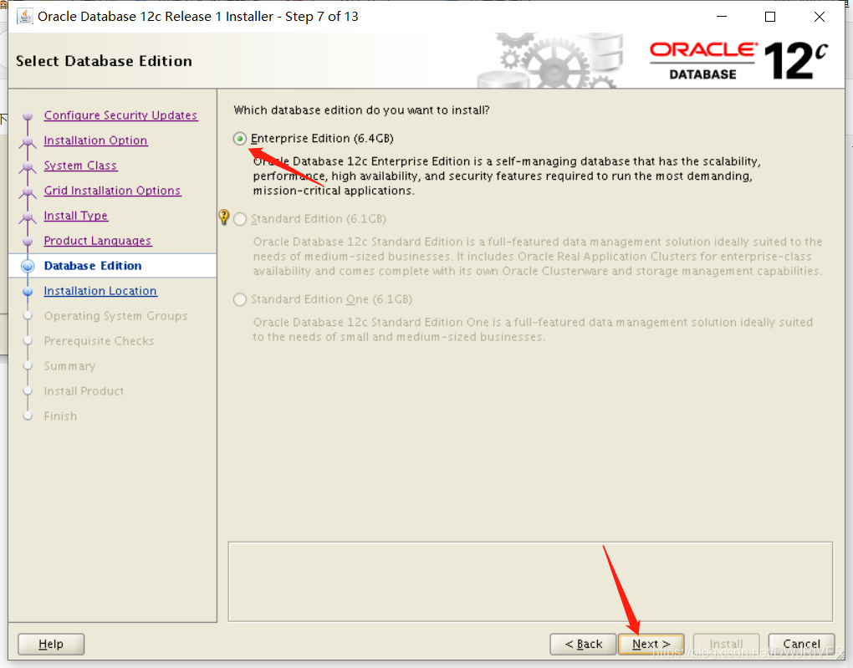Click the Java installer icon in title bar
Screen dimensions: 853x668
(x=24, y=17)
